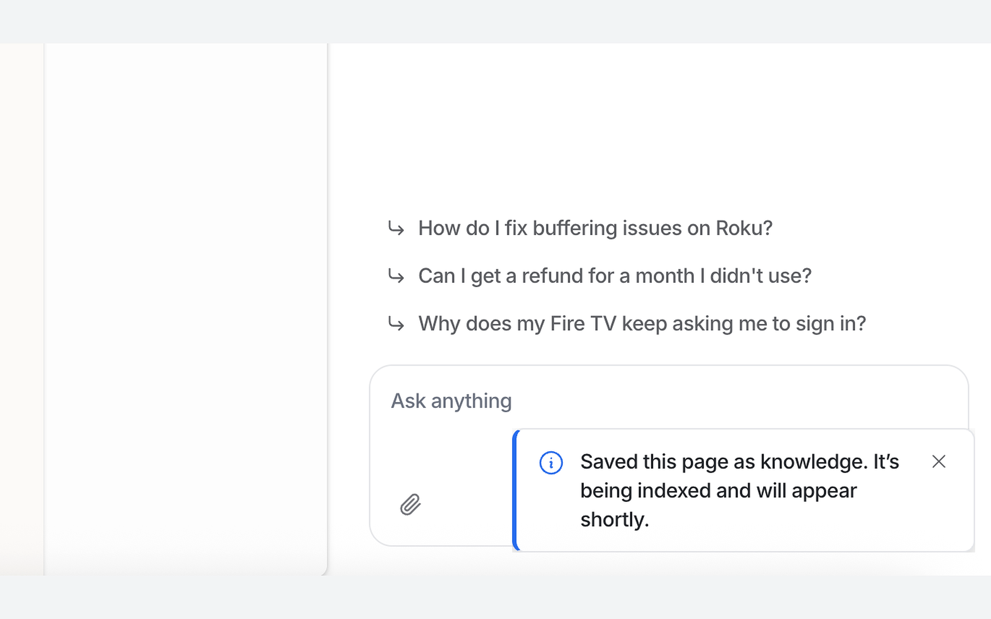Image resolution: width=991 pixels, height=619 pixels.
Task: Click the gray header bar at the top
Action: click(x=495, y=21)
